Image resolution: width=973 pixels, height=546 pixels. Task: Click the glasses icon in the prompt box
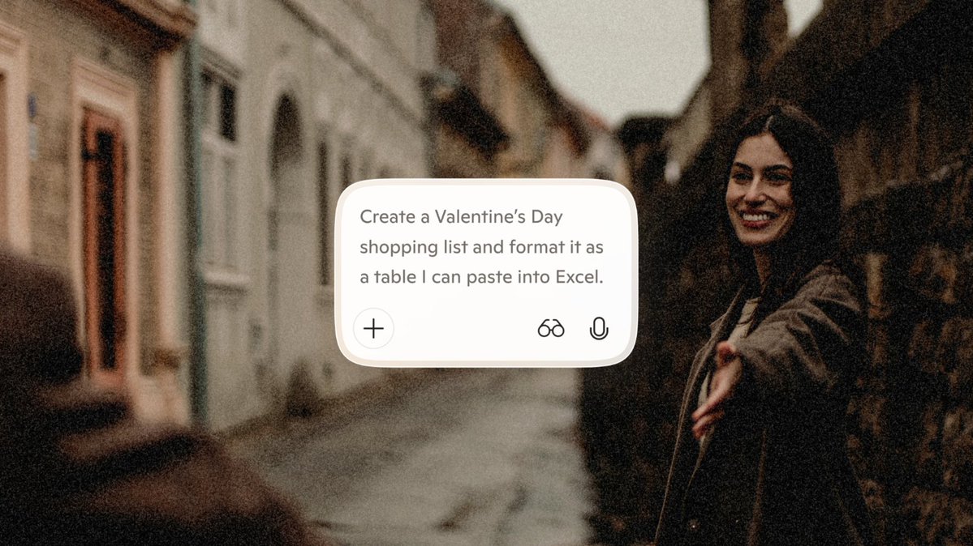[x=551, y=328]
